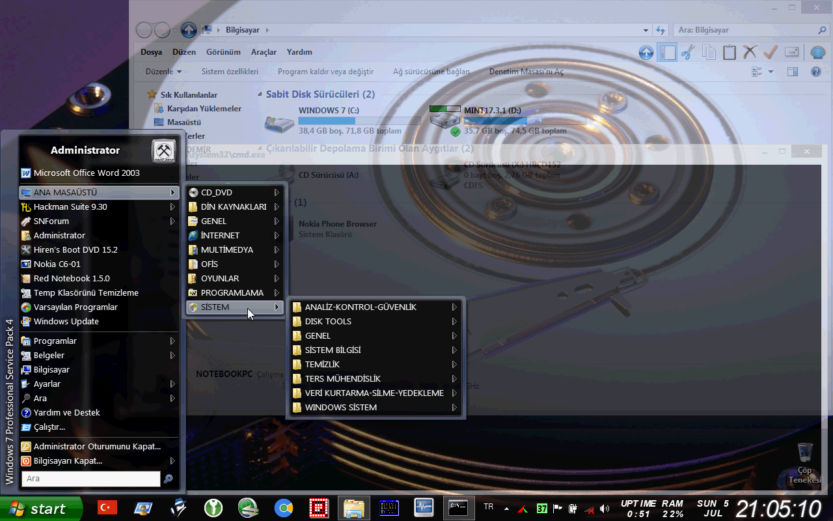The height and width of the screenshot is (521, 833).
Task: Open the MULTİMEDYA submenu
Action: (x=234, y=250)
